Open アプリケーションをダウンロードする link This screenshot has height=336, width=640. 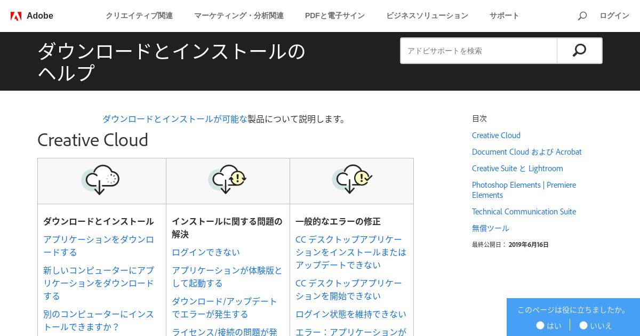pos(99,246)
